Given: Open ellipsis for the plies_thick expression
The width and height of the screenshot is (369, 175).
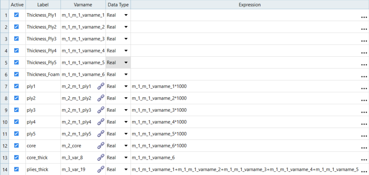Looking at the screenshot, I should tap(364, 171).
